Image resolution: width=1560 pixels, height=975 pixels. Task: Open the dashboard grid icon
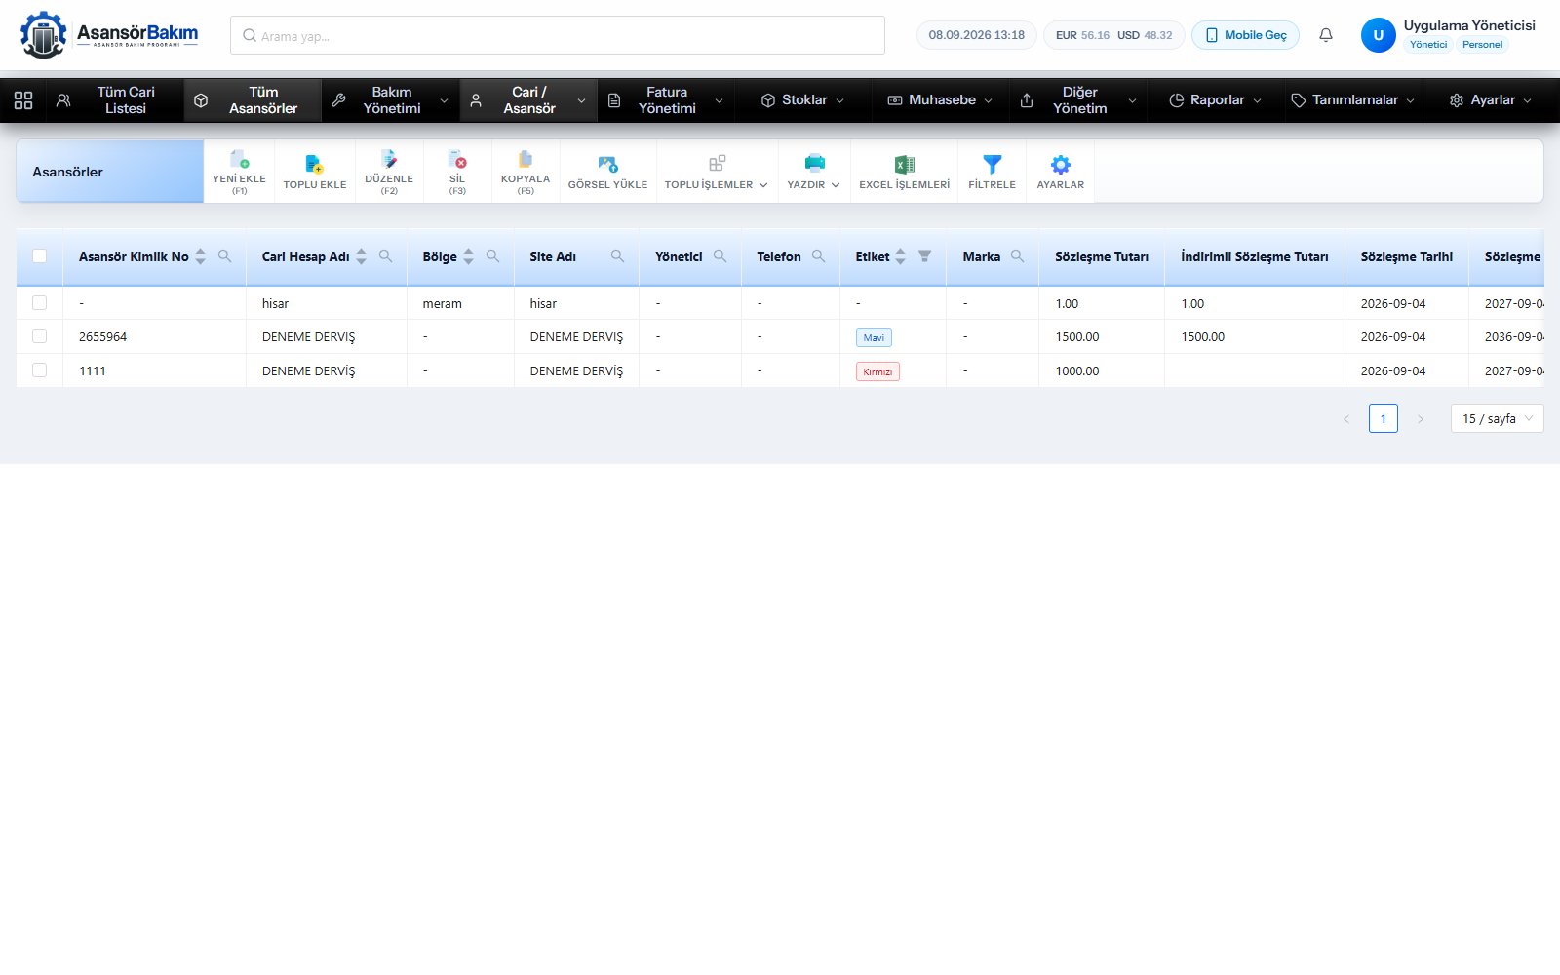click(x=23, y=100)
